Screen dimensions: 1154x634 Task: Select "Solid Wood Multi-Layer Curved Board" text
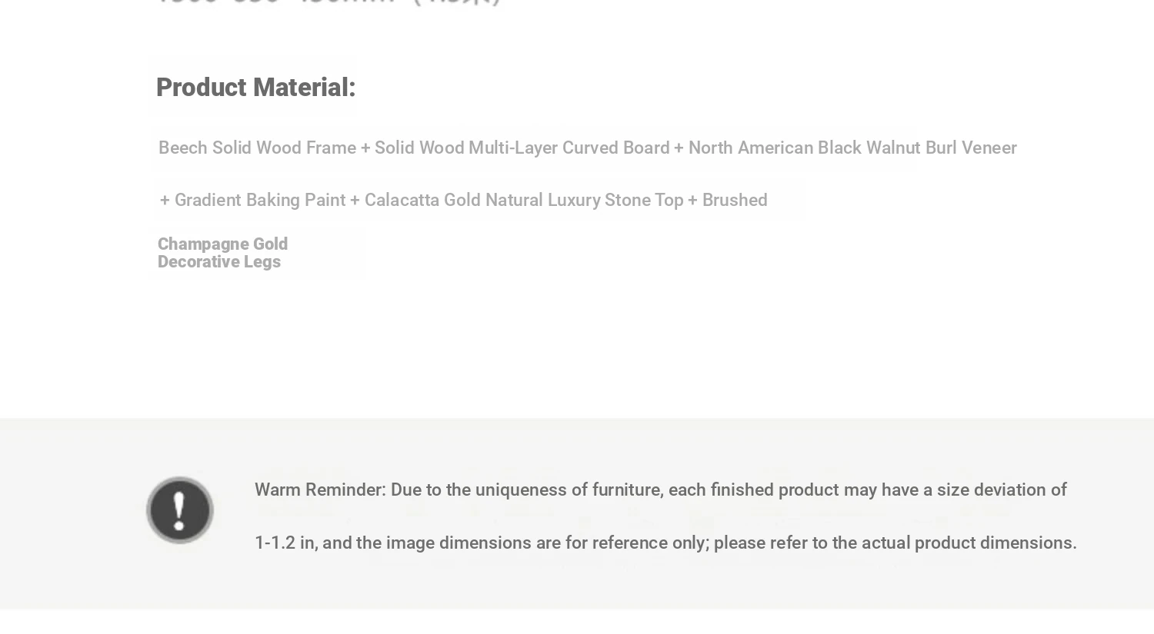[522, 148]
